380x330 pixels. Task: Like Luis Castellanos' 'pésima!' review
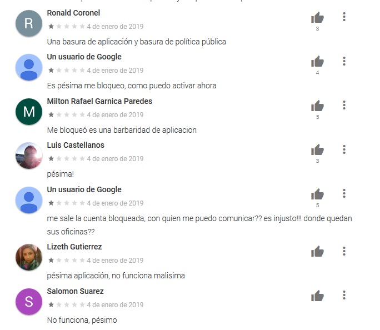pos(317,150)
